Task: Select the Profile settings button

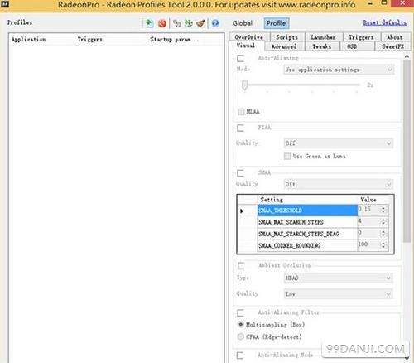Action: point(277,23)
